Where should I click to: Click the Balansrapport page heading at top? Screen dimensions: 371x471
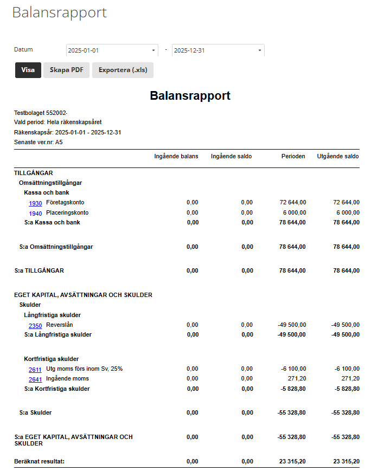[60, 12]
